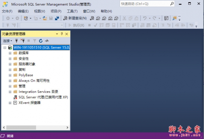Open the 工具(T) menu
The image size is (204, 139).
(72, 11)
